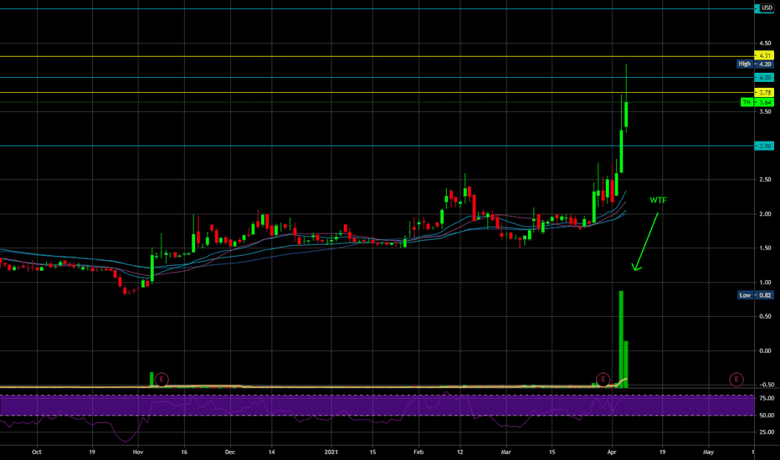Image resolution: width=780 pixels, height=460 pixels.
Task: Click the 0.00 price axis value
Action: tap(765, 350)
